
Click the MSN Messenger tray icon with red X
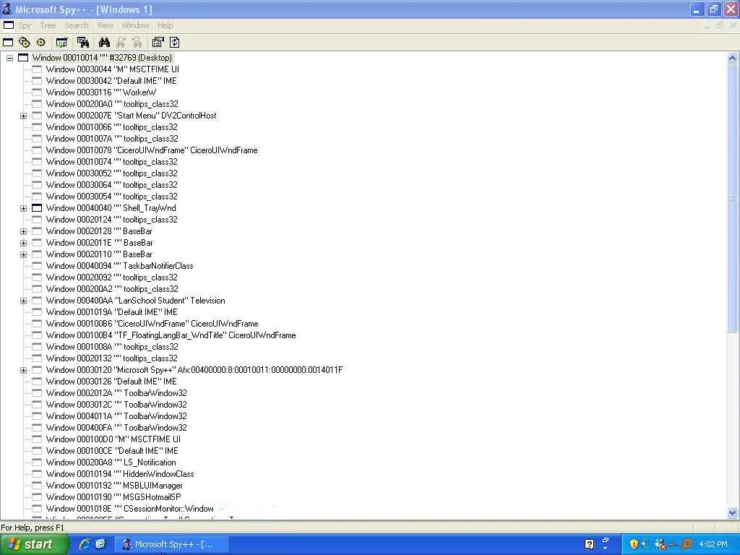(x=660, y=544)
